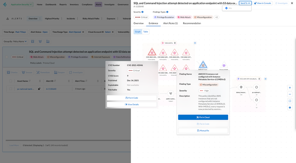Image resolution: width=296 pixels, height=163 pixels.
Task: Open the pc-national-bank asset link
Action: click(x=26, y=89)
